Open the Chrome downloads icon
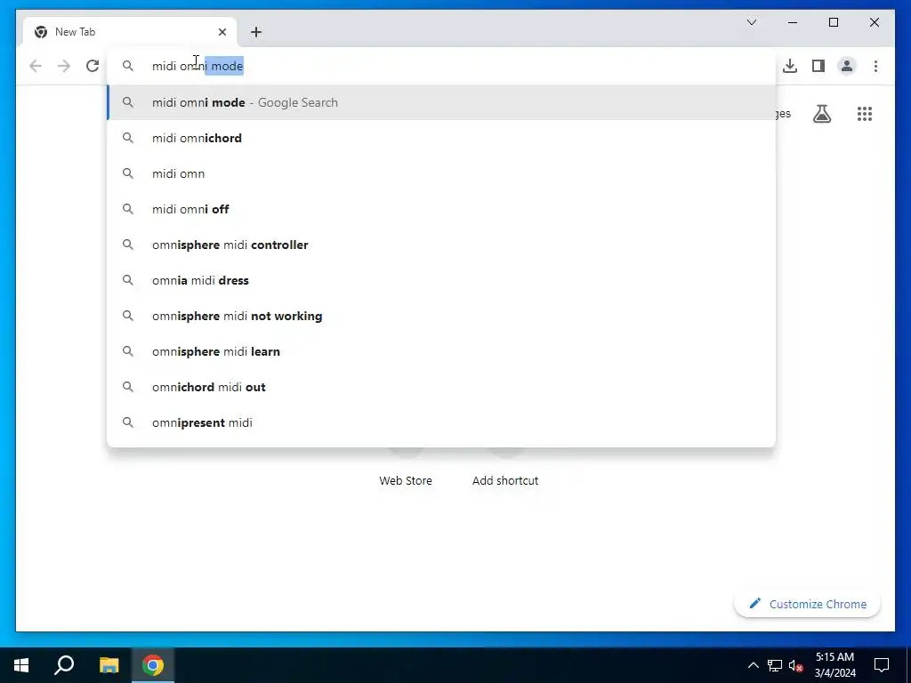911x683 pixels. pos(790,66)
